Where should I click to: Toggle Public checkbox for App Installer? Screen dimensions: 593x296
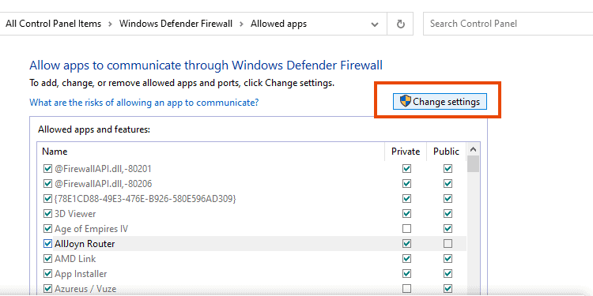[x=448, y=274]
